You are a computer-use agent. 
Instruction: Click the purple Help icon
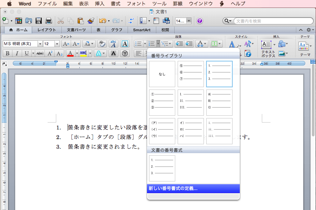pos(199,21)
